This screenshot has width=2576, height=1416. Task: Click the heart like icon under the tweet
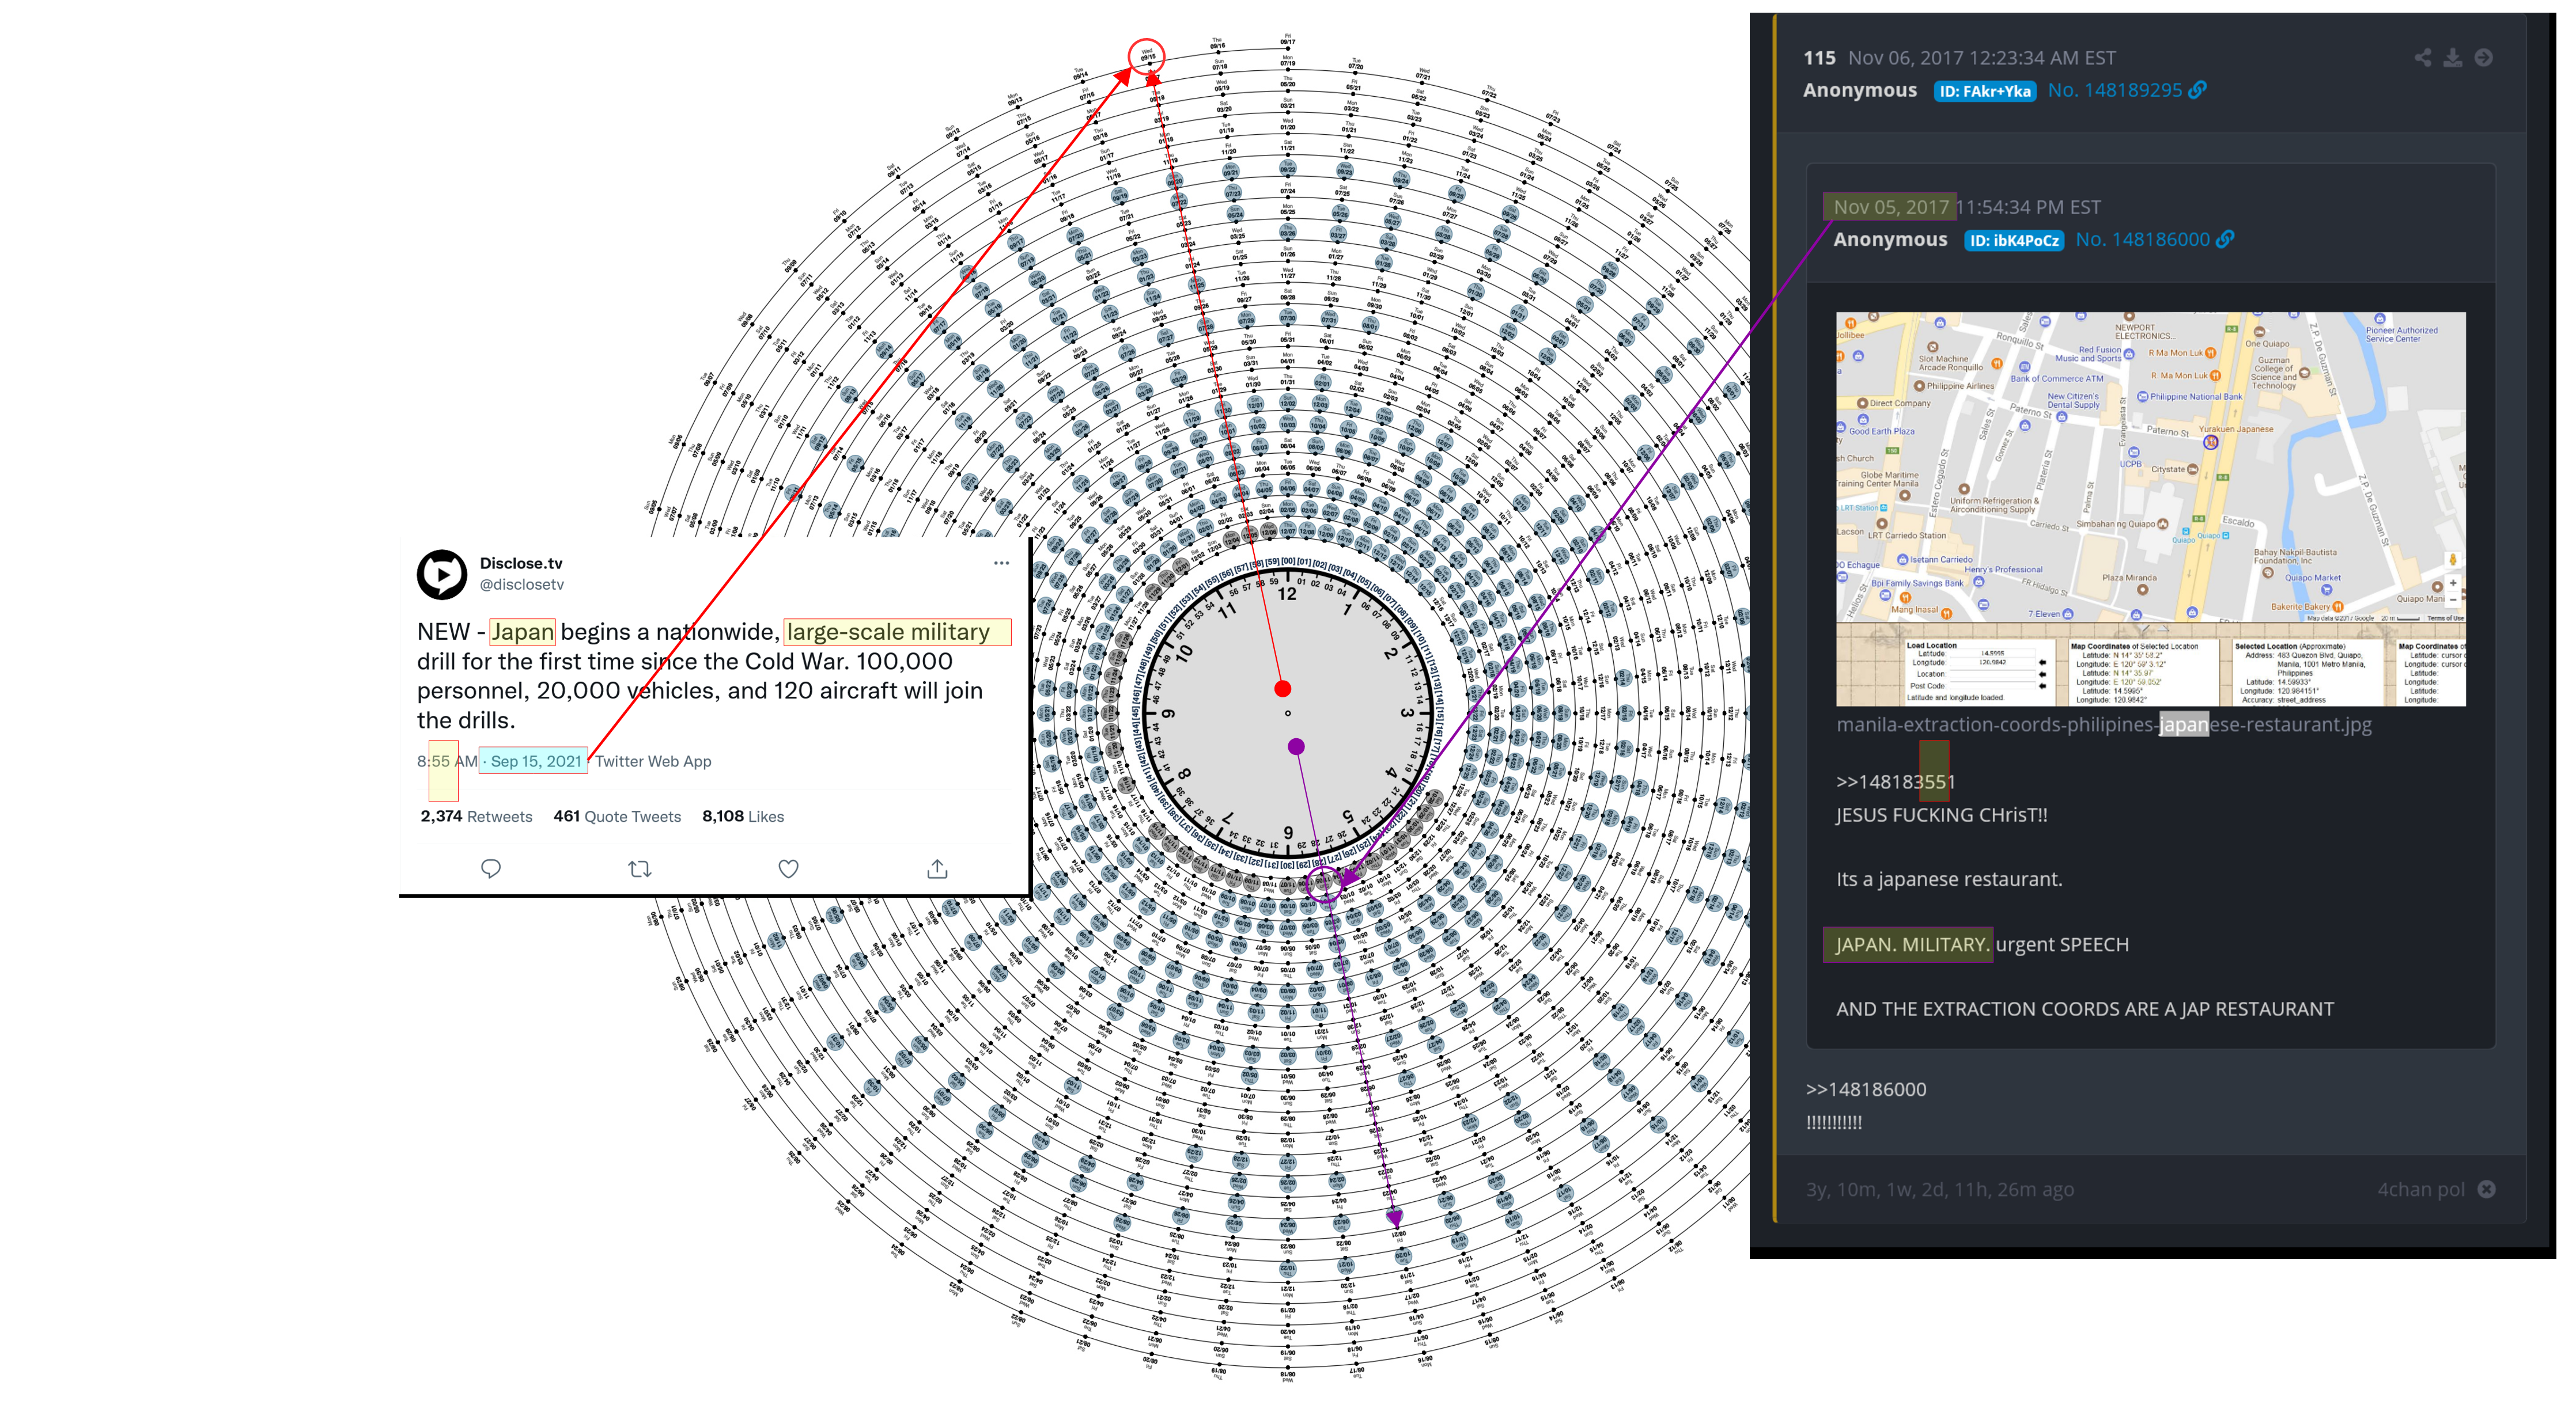click(789, 868)
